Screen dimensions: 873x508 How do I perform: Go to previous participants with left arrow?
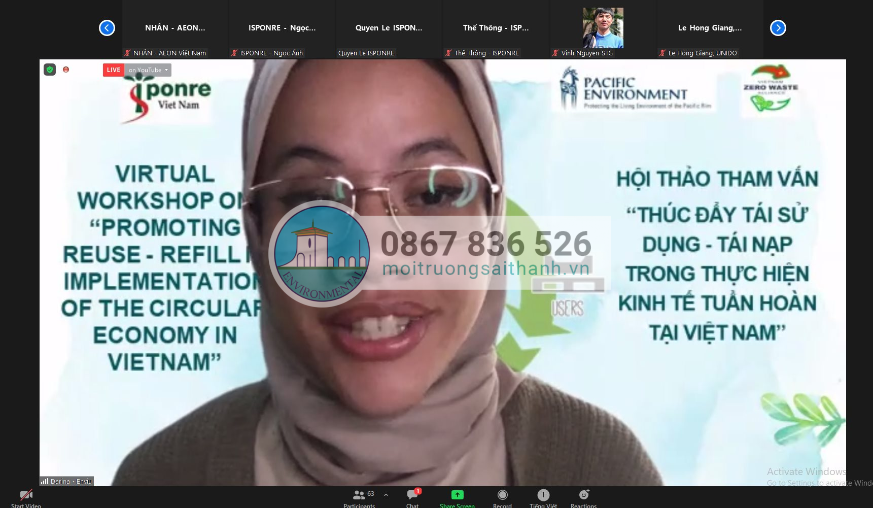(107, 28)
